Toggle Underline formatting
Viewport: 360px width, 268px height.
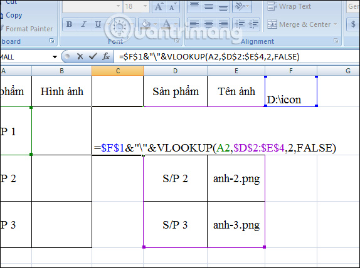[98, 24]
